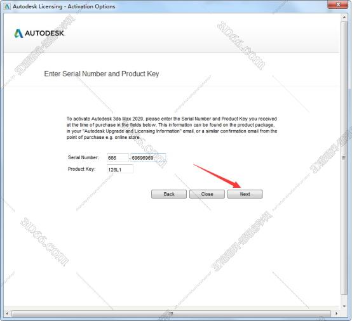Click the Back button

pos(169,194)
